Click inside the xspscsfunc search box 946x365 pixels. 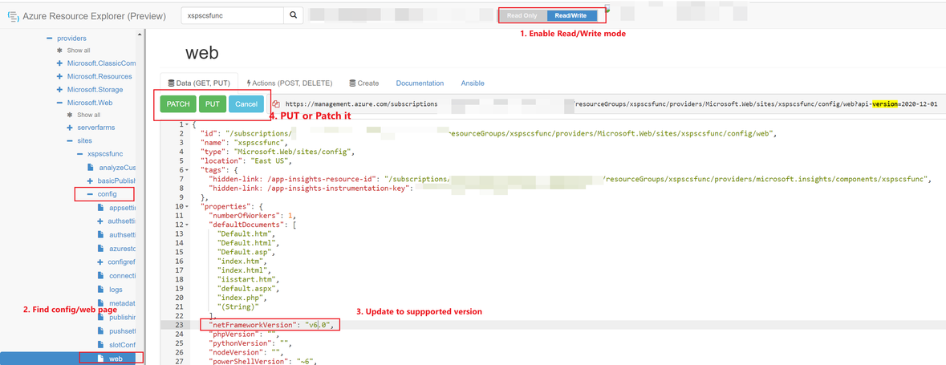[x=232, y=16]
